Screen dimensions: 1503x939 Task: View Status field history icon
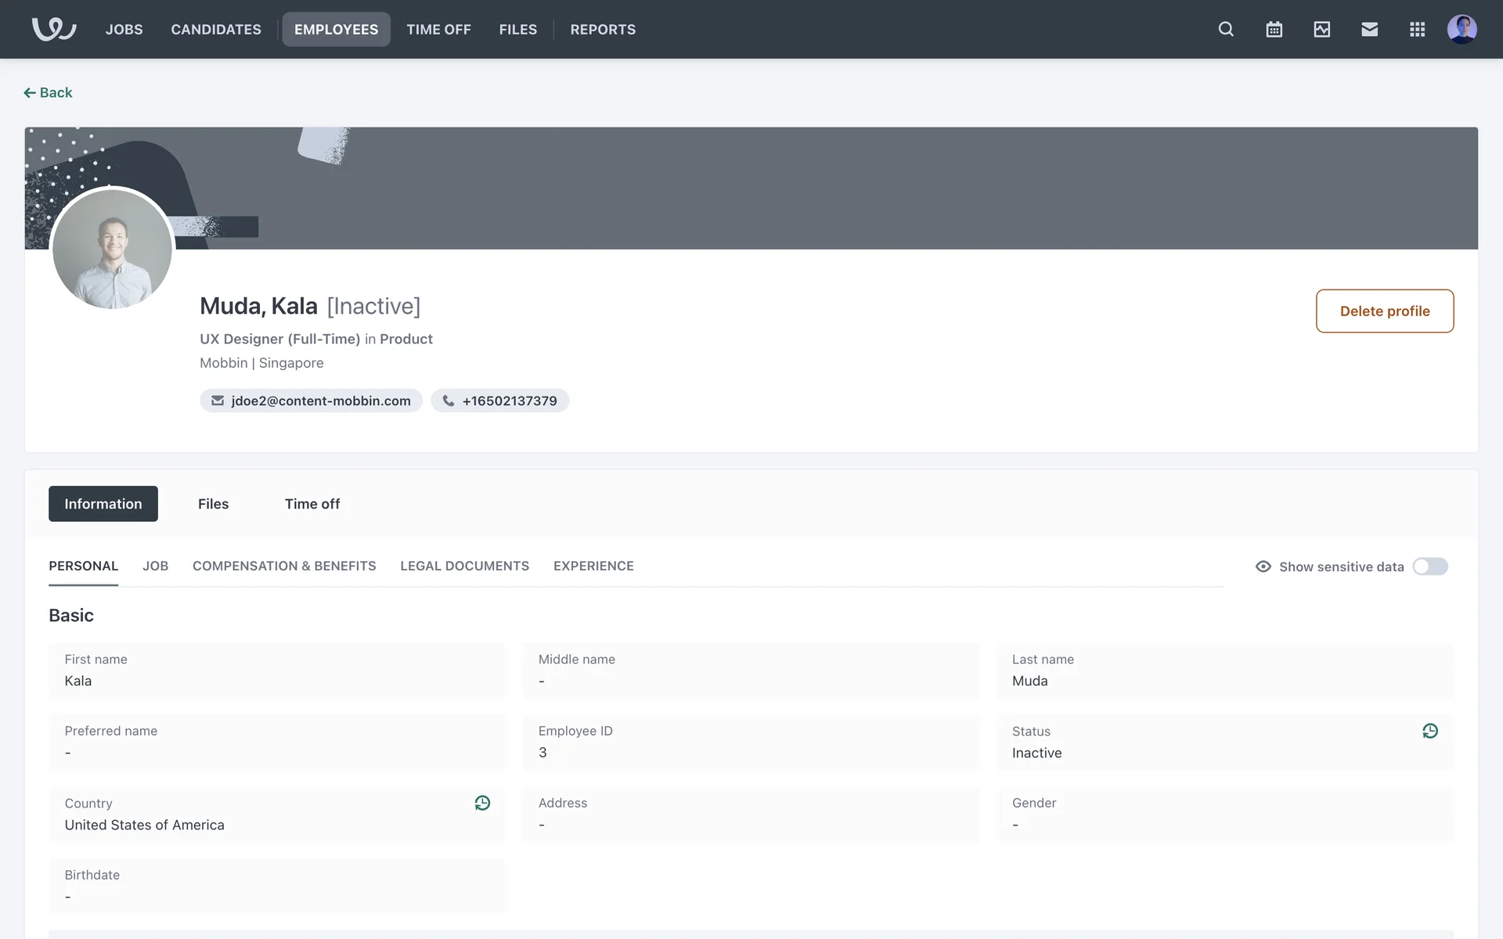pyautogui.click(x=1429, y=731)
